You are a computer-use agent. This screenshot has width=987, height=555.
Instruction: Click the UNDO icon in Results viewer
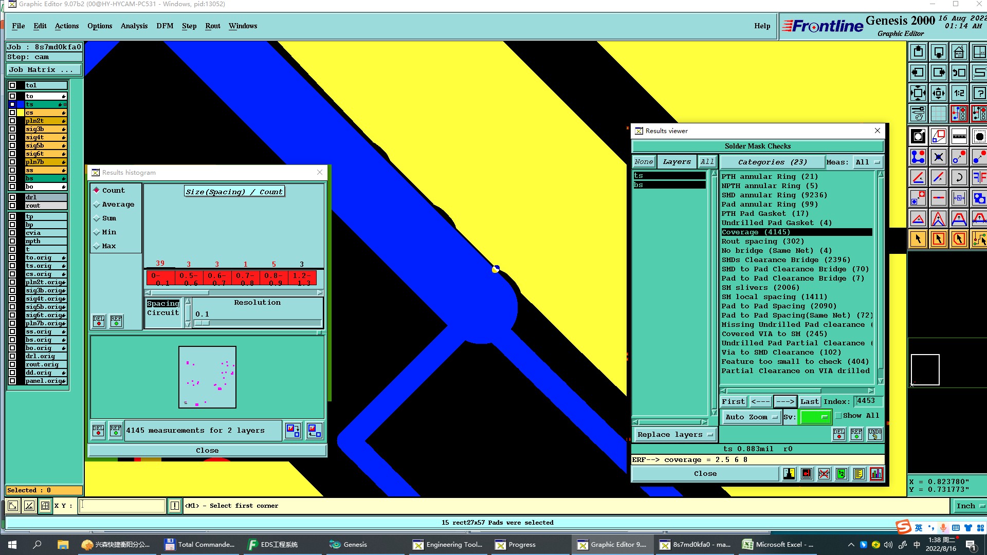coord(874,434)
